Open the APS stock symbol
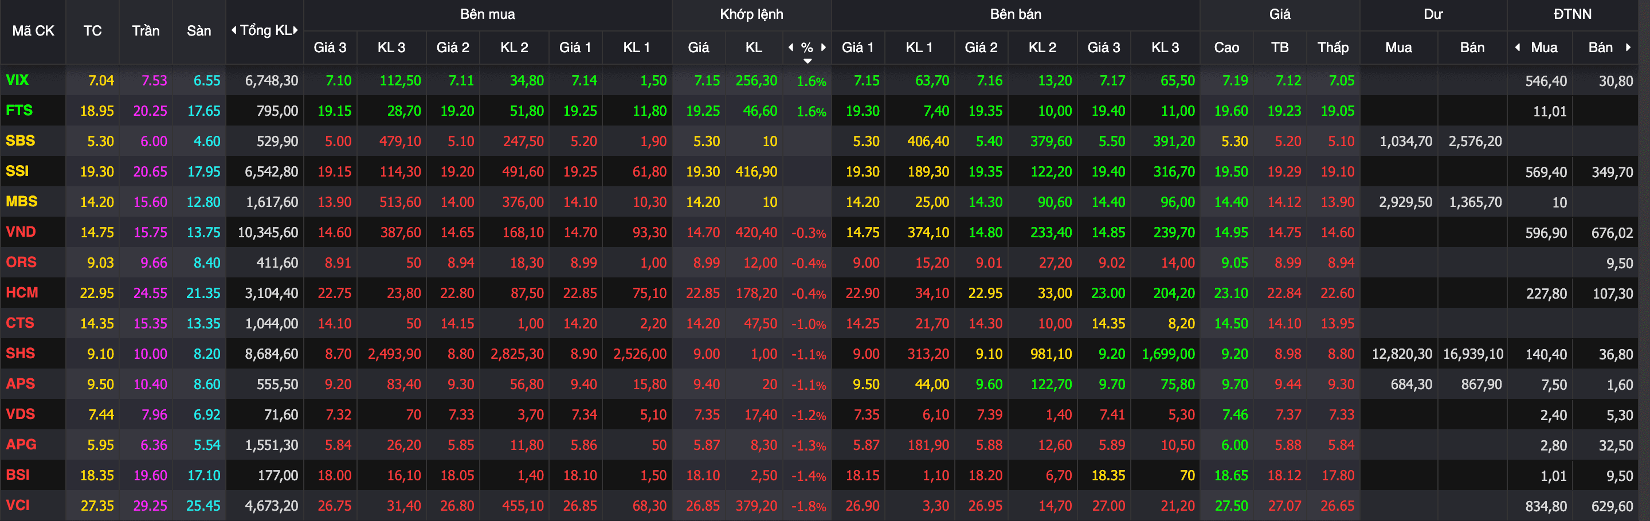 [x=21, y=383]
